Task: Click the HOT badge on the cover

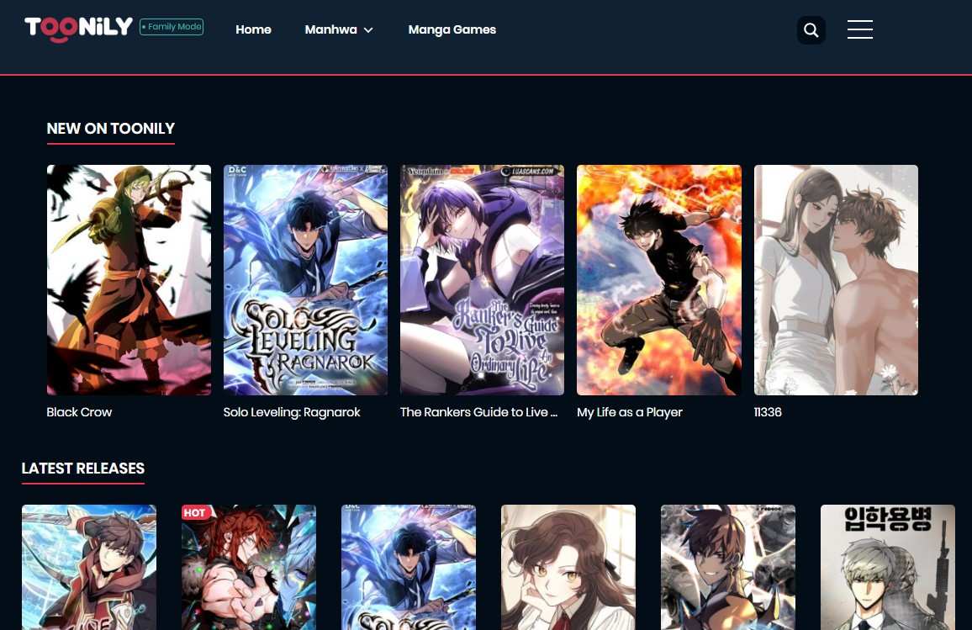Action: click(x=194, y=512)
